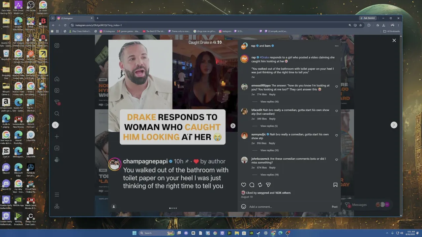Open Instagram search from sidebar
Screen dimensions: 422x237
pos(57,114)
